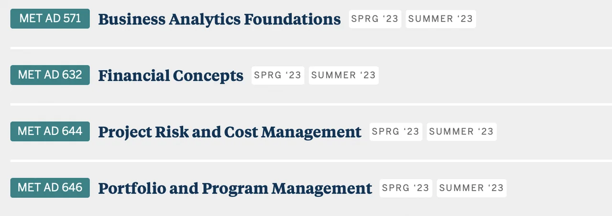The image size is (612, 216).
Task: Expand Project Risk and Cost Management title
Action: tap(229, 132)
